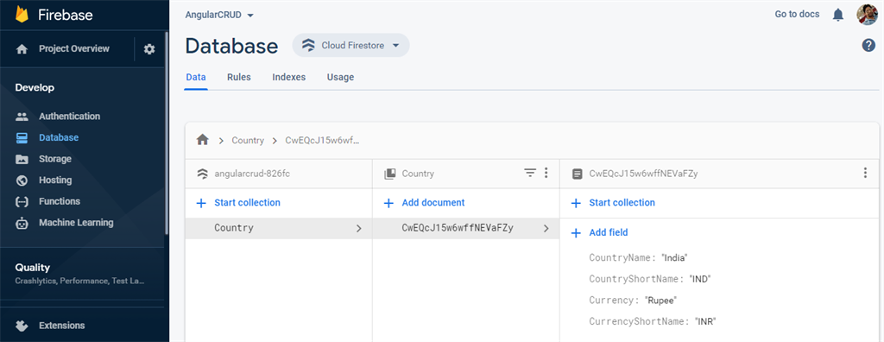Select the Currency field "Rupee"
Screen dimensions: 884x342
pos(633,301)
